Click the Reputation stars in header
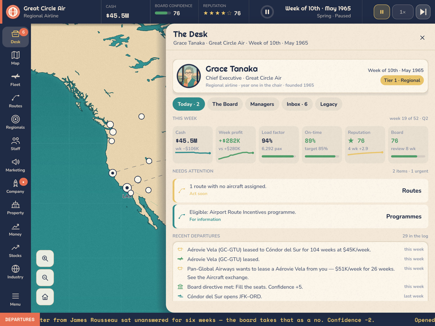The width and height of the screenshot is (435, 326). tap(217, 13)
